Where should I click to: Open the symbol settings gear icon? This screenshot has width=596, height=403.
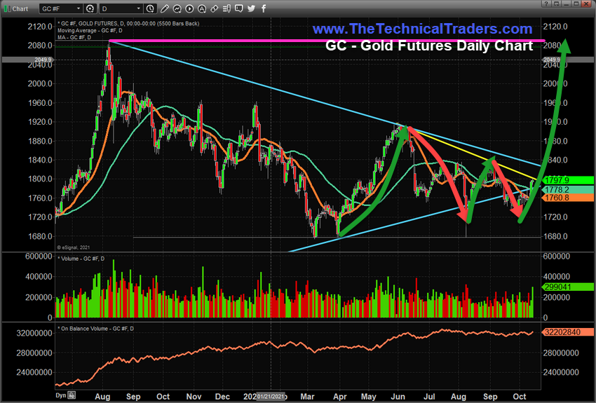coord(90,9)
